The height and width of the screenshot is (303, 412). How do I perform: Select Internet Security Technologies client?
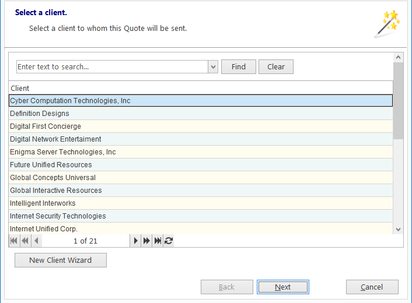click(x=201, y=216)
